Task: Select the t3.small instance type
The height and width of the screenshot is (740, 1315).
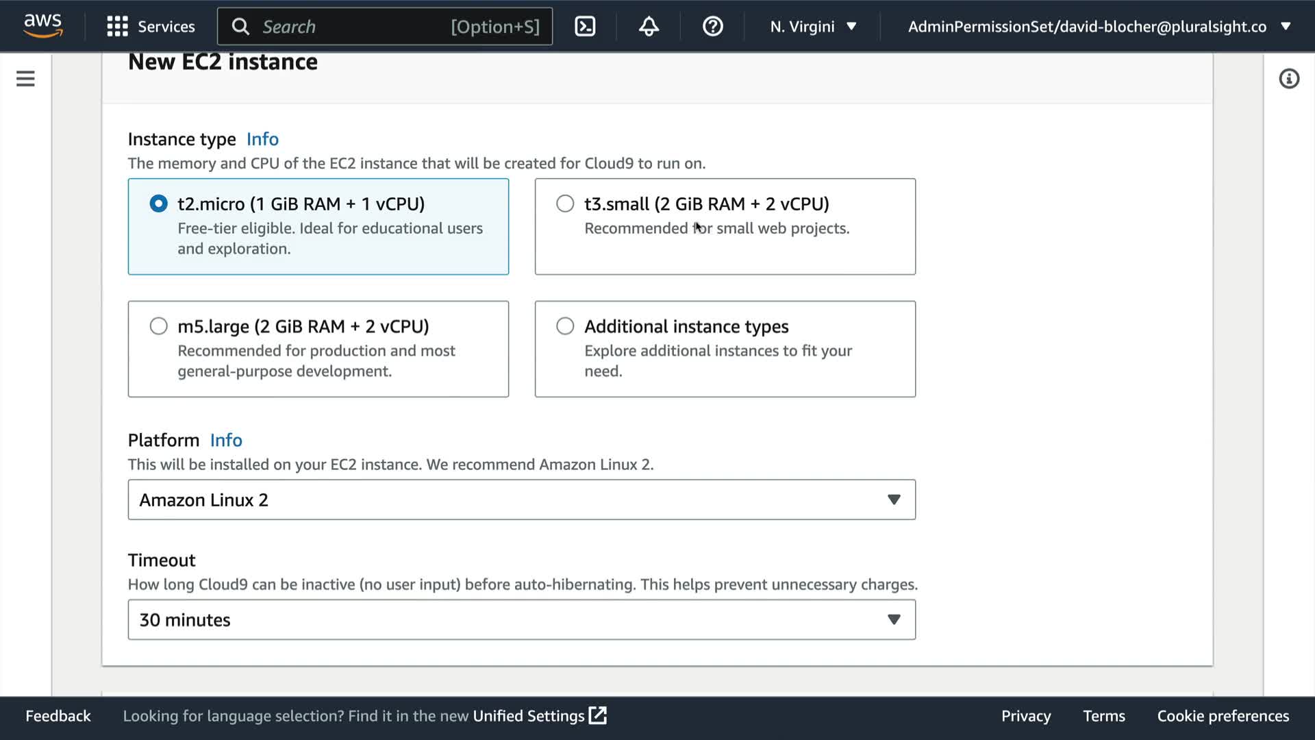Action: (565, 203)
